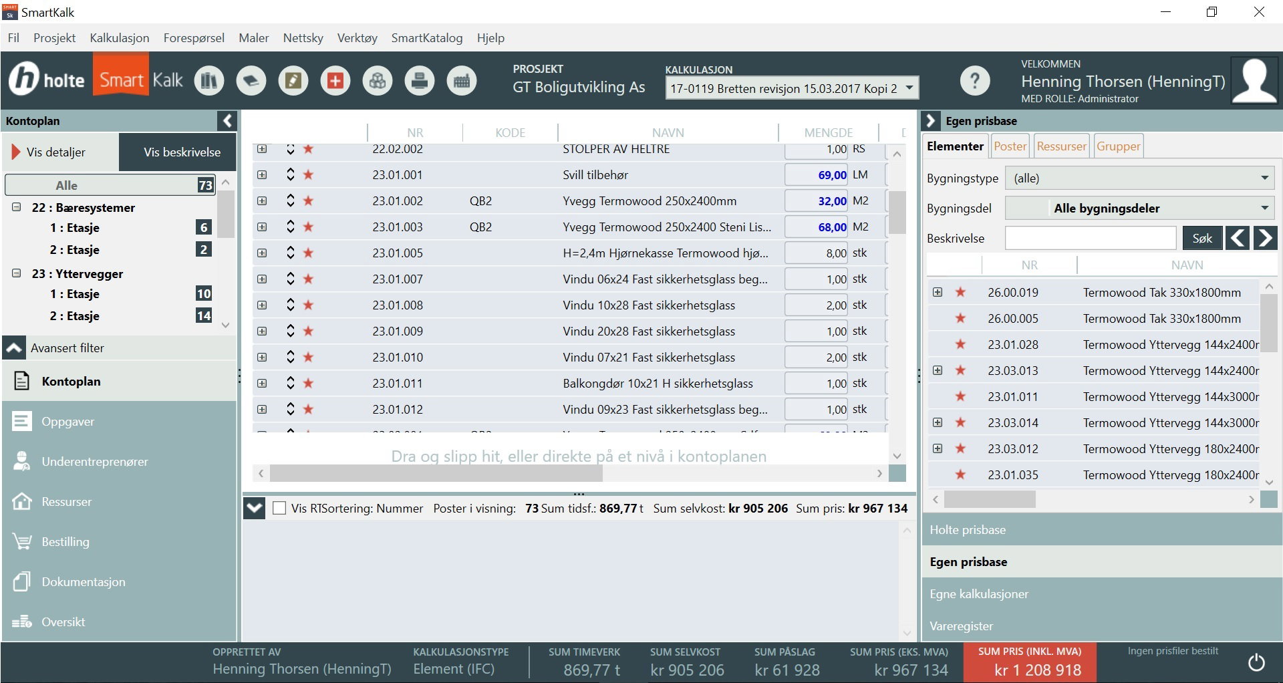Collapse the Kontoplan panel with arrow button

tap(227, 121)
